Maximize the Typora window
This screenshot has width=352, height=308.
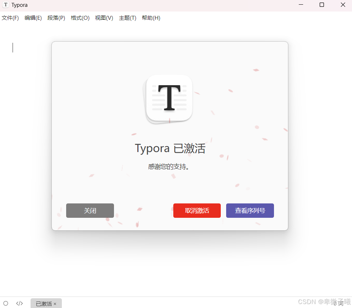click(x=322, y=5)
